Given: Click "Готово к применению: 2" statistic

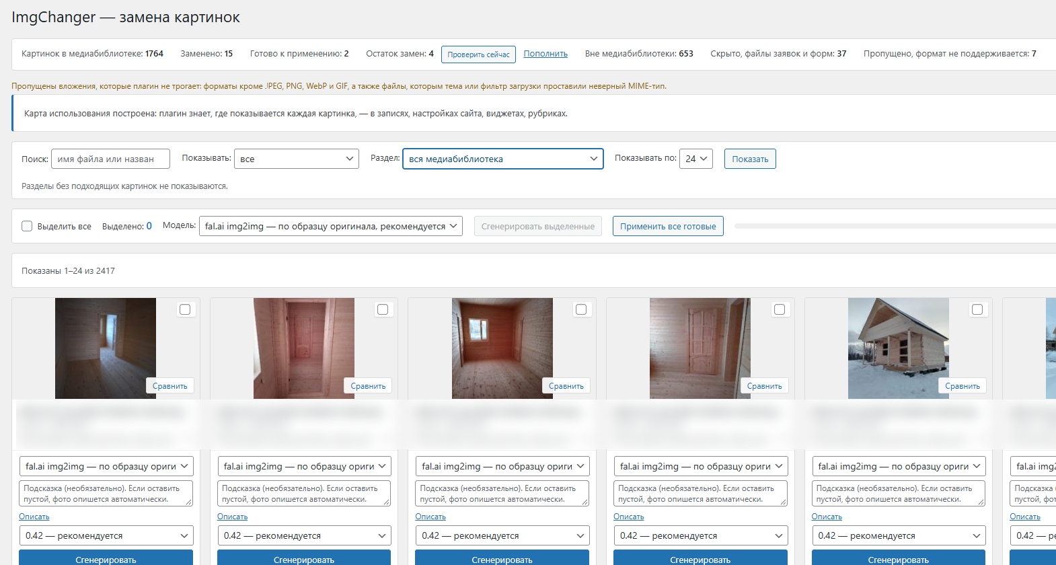Looking at the screenshot, I should click(x=299, y=54).
